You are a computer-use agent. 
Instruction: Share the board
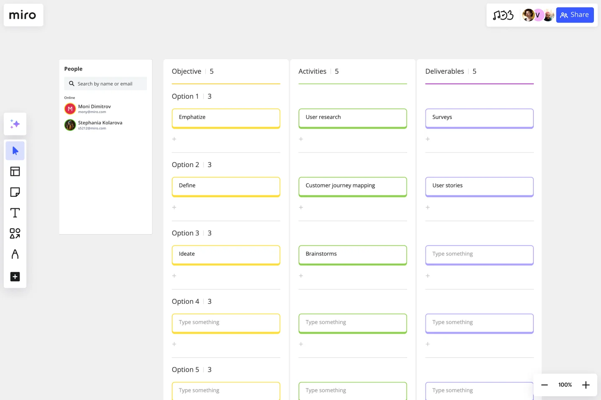575,15
